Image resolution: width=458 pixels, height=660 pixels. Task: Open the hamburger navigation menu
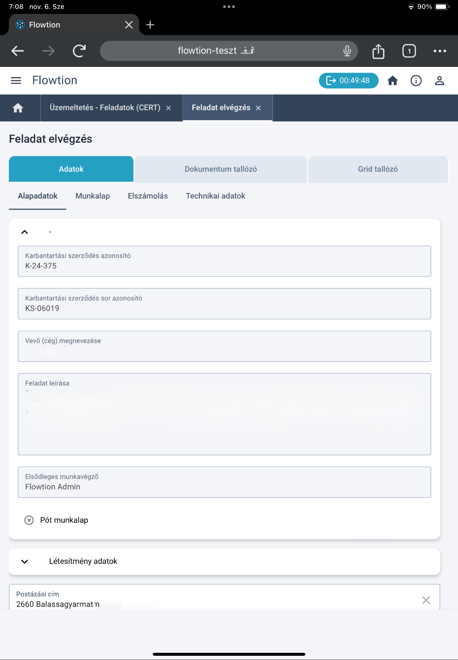click(x=16, y=80)
